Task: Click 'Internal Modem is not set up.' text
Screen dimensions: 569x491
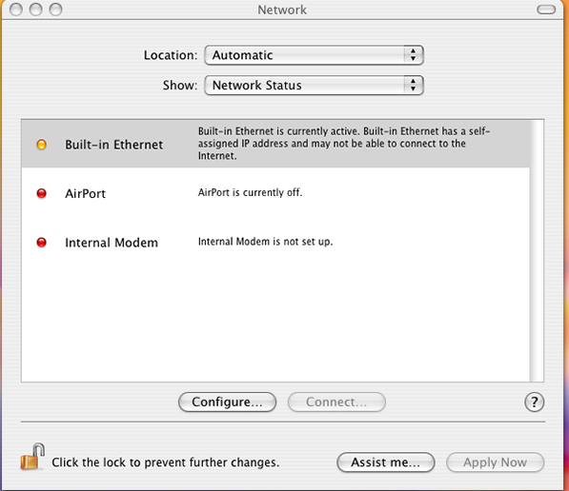Action: pyautogui.click(x=265, y=242)
